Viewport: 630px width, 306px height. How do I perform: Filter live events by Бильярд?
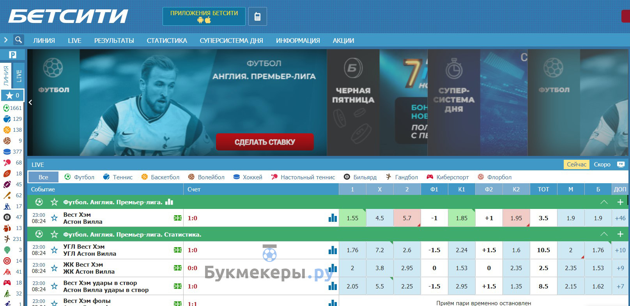(x=360, y=177)
